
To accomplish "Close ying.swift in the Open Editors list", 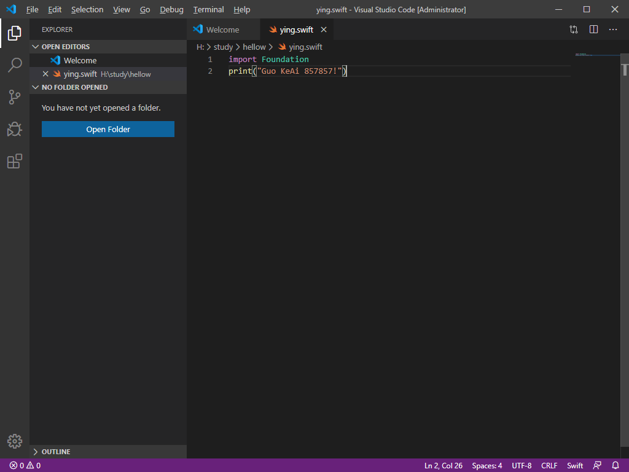I will (45, 74).
